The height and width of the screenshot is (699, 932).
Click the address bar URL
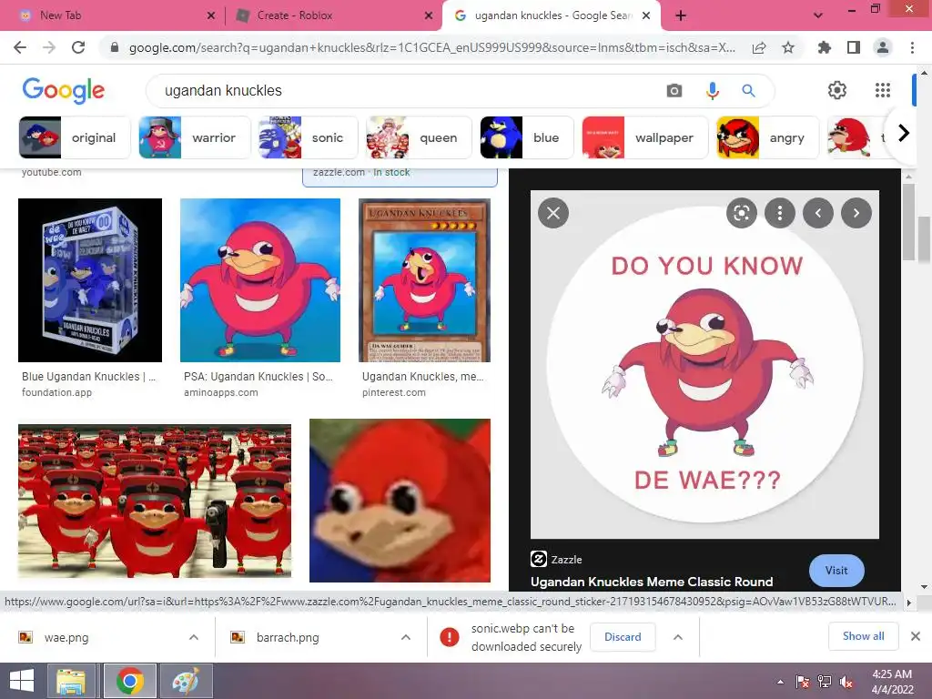pos(432,47)
